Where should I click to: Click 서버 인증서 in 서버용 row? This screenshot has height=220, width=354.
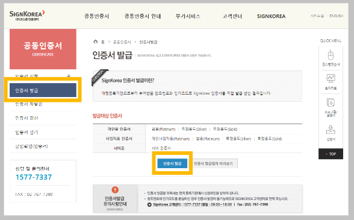point(161,148)
